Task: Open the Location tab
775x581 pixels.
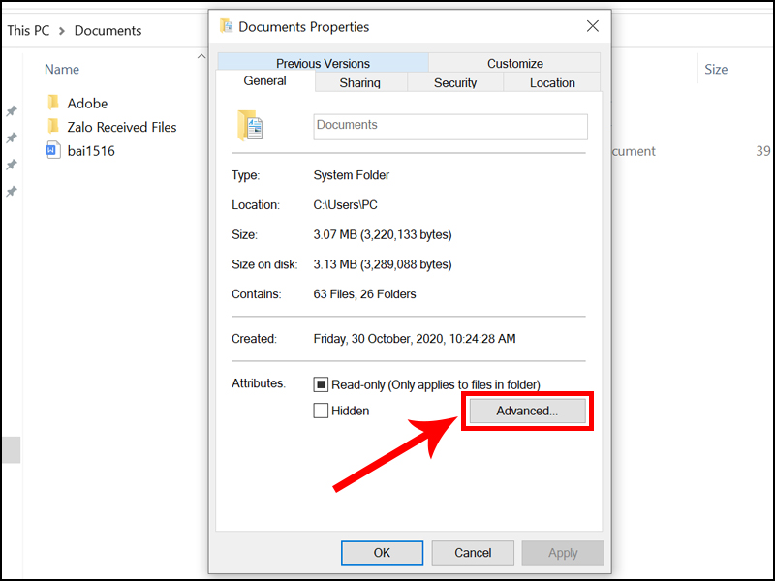Action: pos(552,83)
